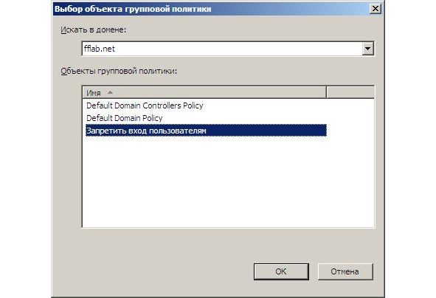The width and height of the screenshot is (436, 298).
Task: Click the Отмена button
Action: coord(345,271)
